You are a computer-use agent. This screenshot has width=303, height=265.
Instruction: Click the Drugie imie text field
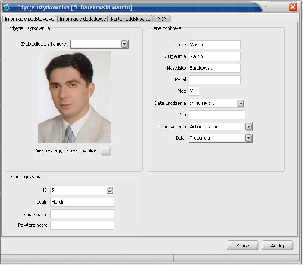point(214,56)
